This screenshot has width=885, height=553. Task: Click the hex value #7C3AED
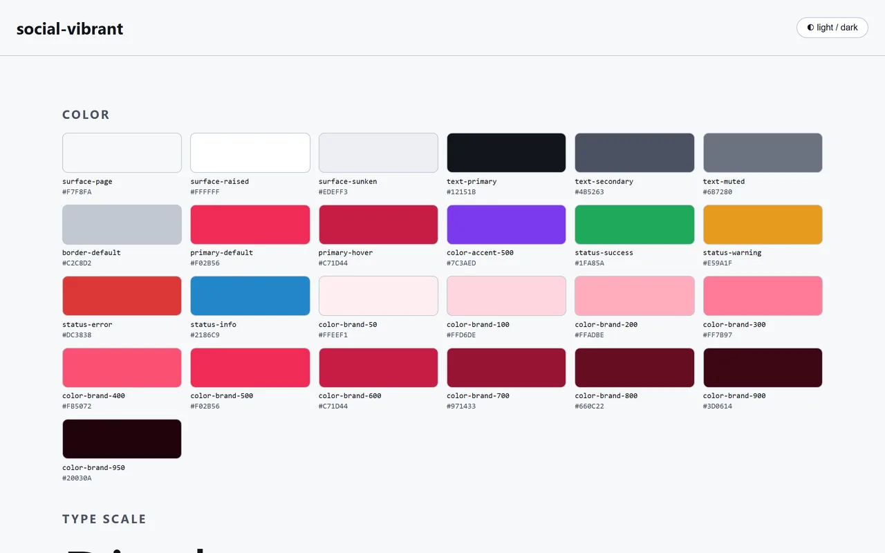(x=461, y=263)
